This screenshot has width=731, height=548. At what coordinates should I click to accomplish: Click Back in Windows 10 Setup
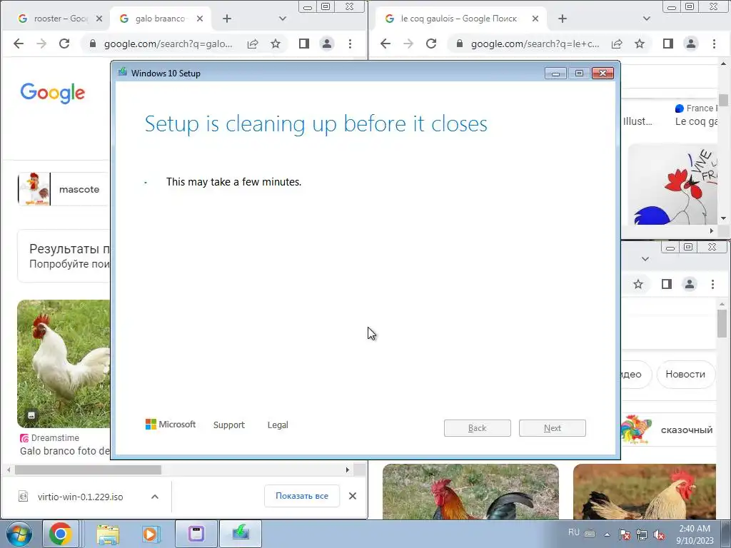[x=477, y=428]
